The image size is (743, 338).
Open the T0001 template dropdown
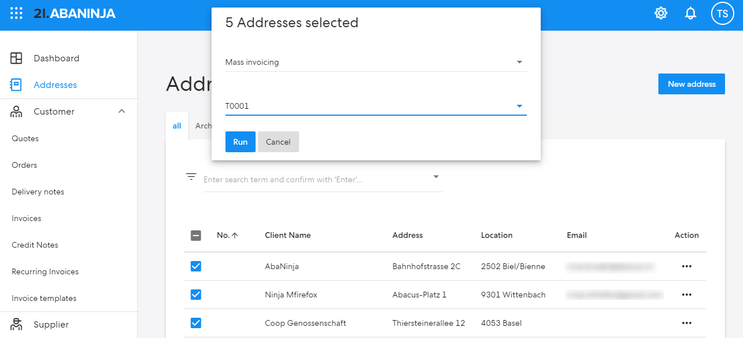(376, 106)
